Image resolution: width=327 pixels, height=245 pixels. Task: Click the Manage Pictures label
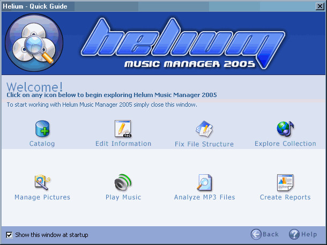(x=42, y=197)
